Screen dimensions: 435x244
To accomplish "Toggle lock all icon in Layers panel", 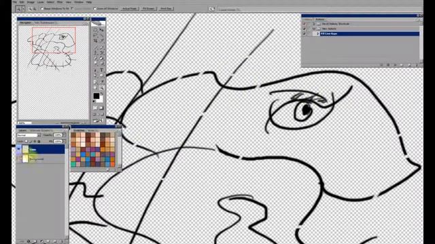I will click(x=39, y=142).
